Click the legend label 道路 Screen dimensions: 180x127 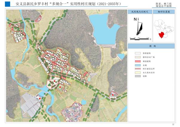pyautogui.click(x=145, y=76)
